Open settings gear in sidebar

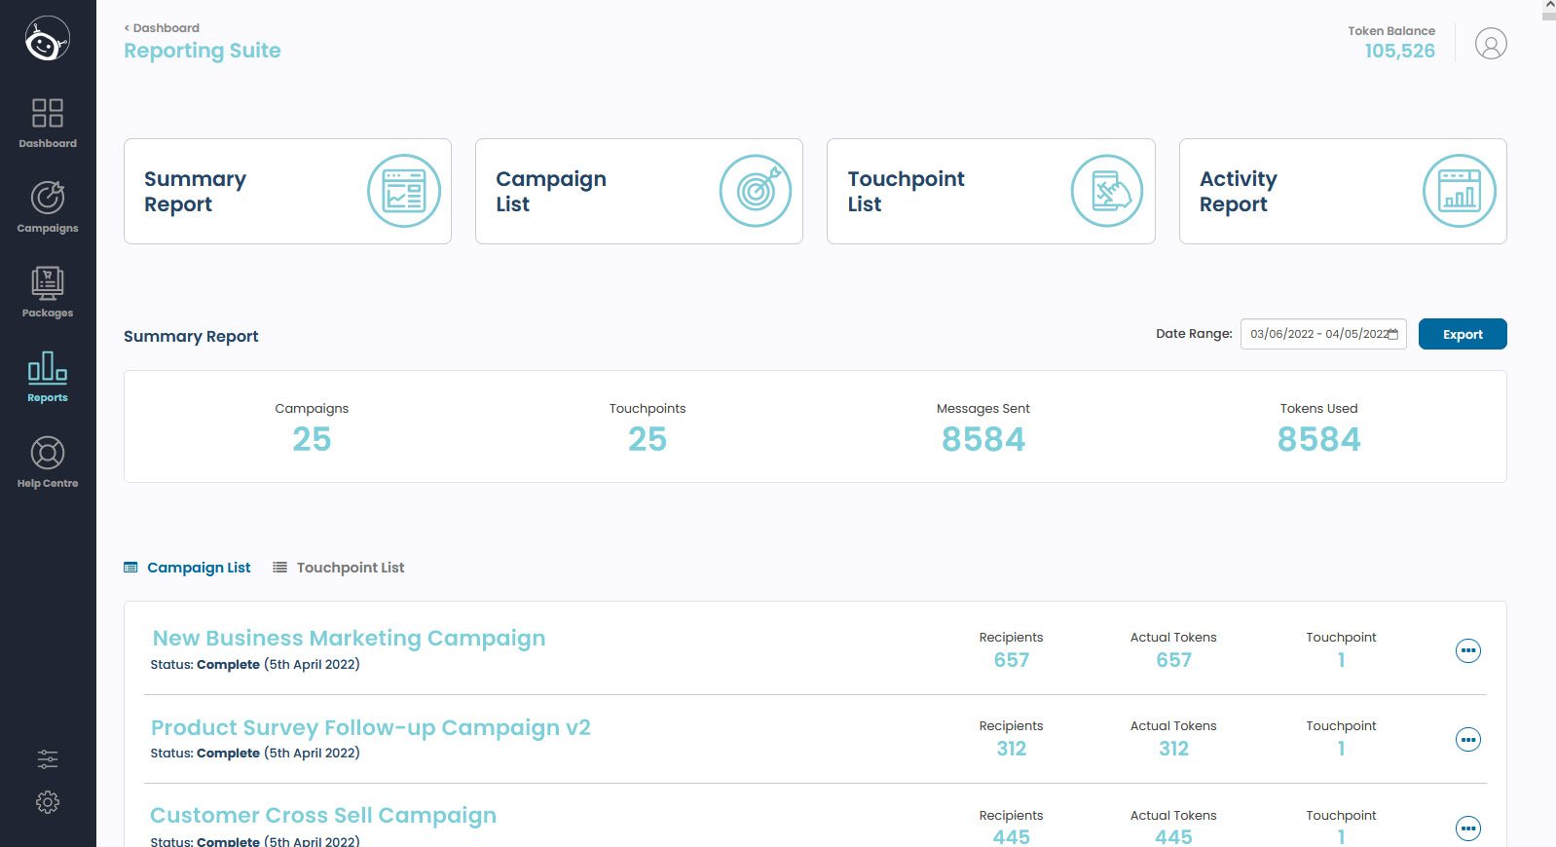tap(48, 802)
